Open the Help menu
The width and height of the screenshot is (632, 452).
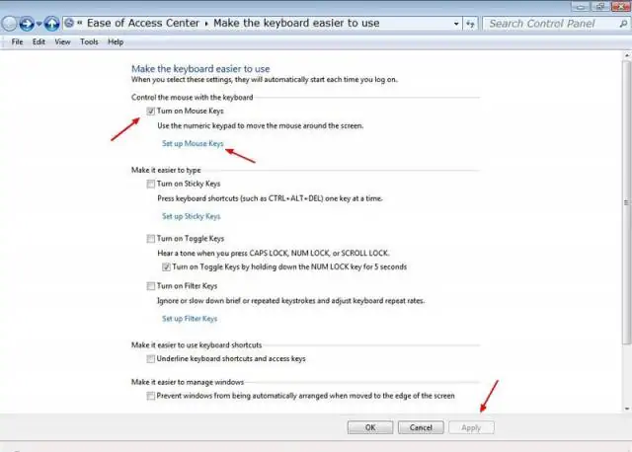pos(116,41)
